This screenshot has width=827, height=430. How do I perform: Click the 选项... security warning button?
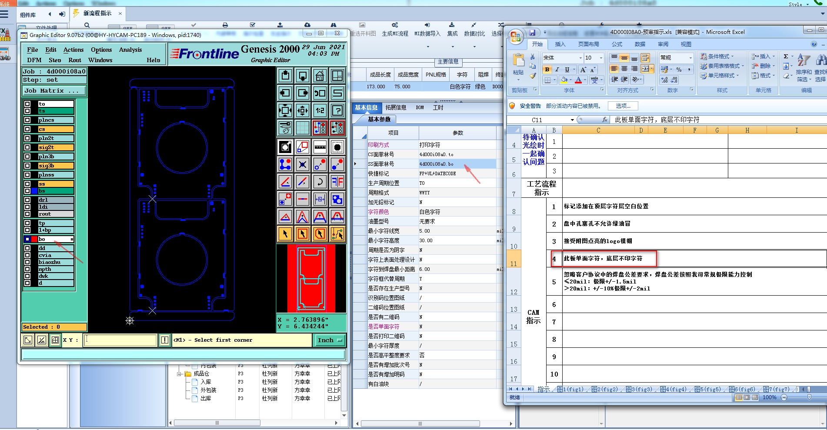pos(623,106)
